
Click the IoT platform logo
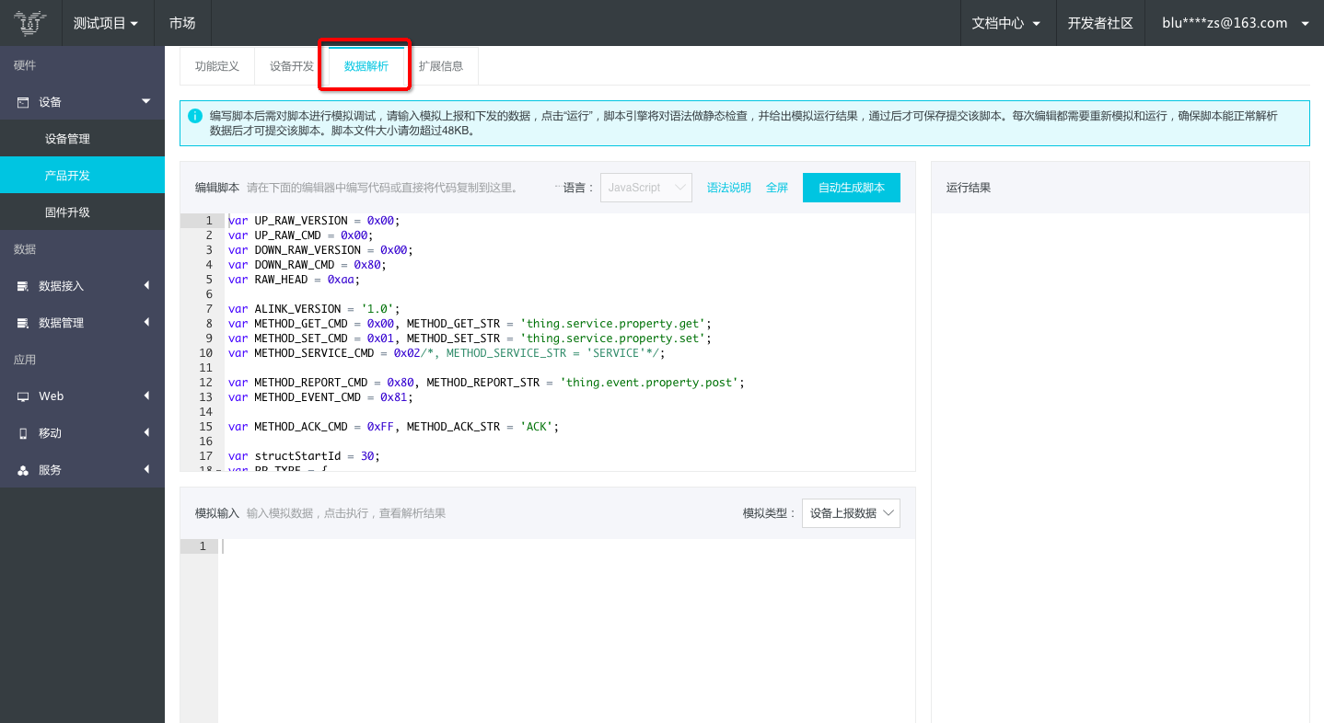29,23
